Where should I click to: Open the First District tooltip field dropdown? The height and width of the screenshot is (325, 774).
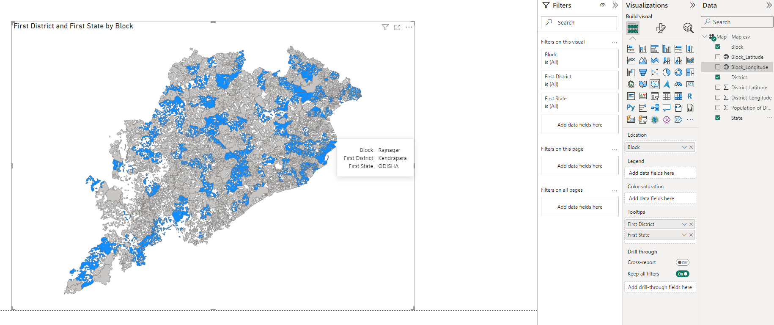684,224
